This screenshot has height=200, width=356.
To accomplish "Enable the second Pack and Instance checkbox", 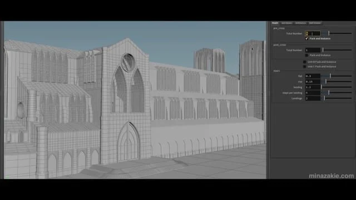I will pyautogui.click(x=306, y=55).
